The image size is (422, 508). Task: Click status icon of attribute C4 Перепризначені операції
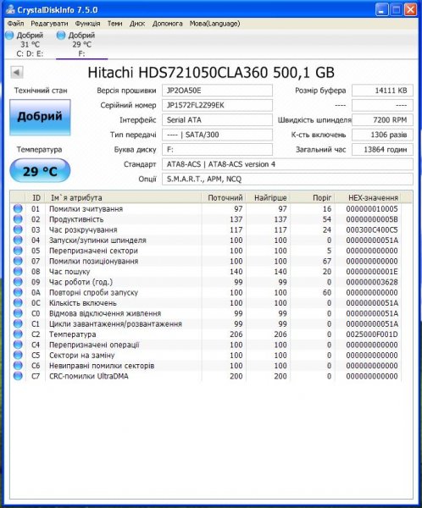(x=18, y=345)
